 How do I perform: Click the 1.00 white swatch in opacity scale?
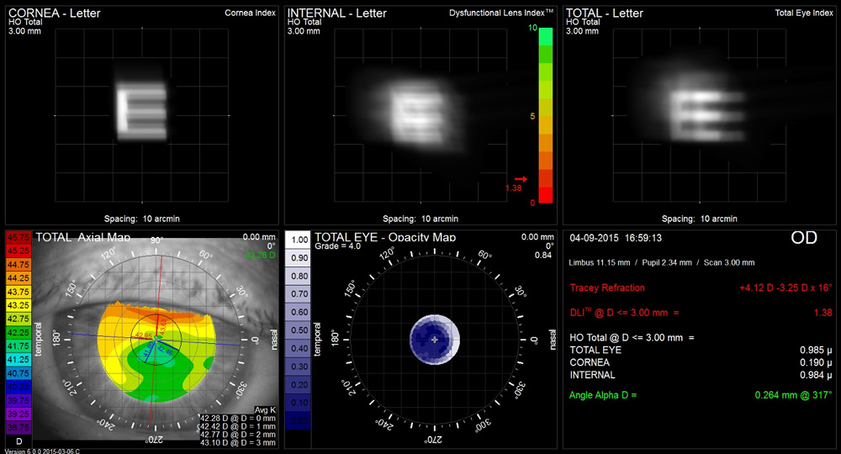pos(298,240)
